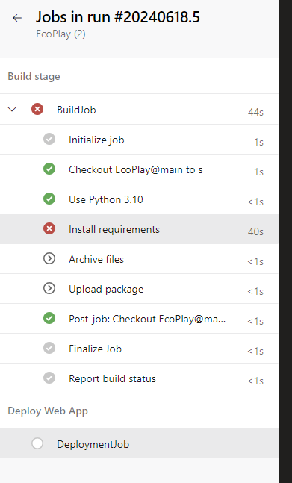Click green success icon for Checkout EcoPlay@main
Image resolution: width=292 pixels, height=483 pixels.
(49, 169)
